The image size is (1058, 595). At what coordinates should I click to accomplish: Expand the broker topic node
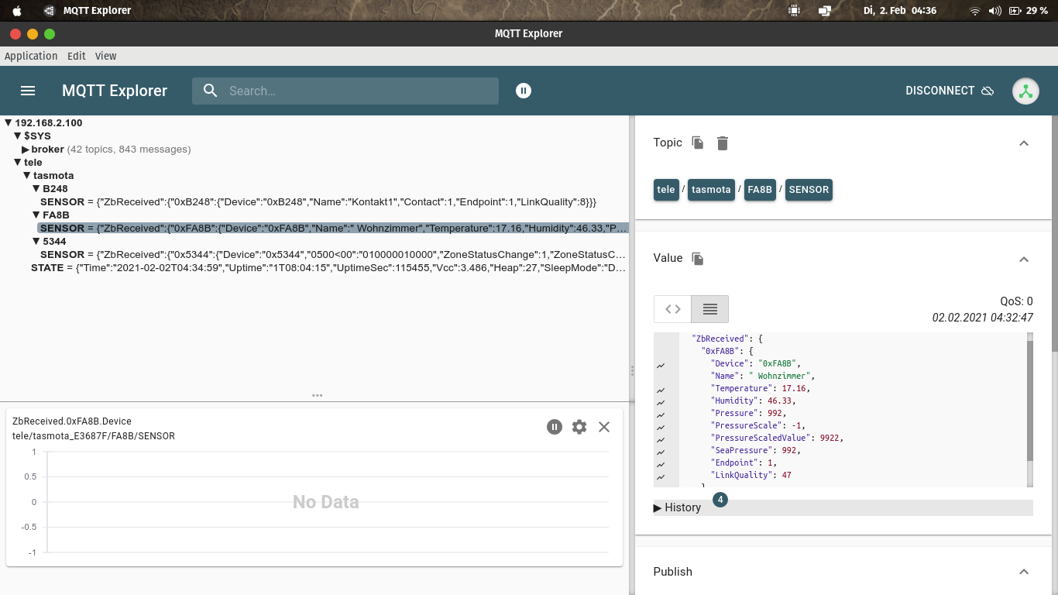[x=26, y=150]
